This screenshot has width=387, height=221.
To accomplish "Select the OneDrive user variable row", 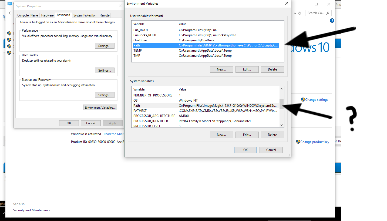I will pos(206,40).
